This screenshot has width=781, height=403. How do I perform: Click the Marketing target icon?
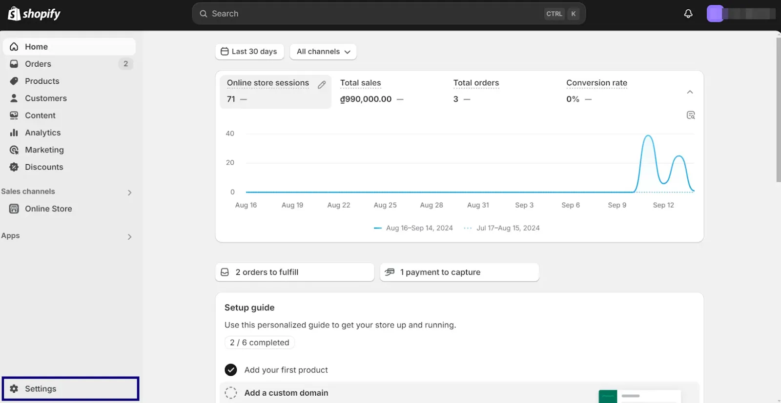point(14,150)
